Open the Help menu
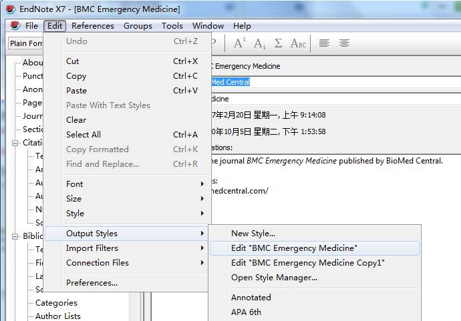This screenshot has height=321, width=461. (242, 26)
